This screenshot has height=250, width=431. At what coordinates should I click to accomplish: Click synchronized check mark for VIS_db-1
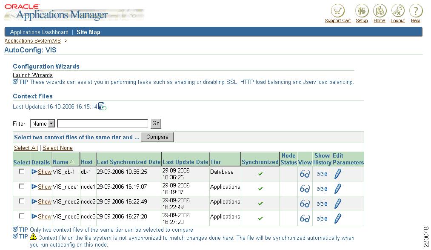(260, 174)
